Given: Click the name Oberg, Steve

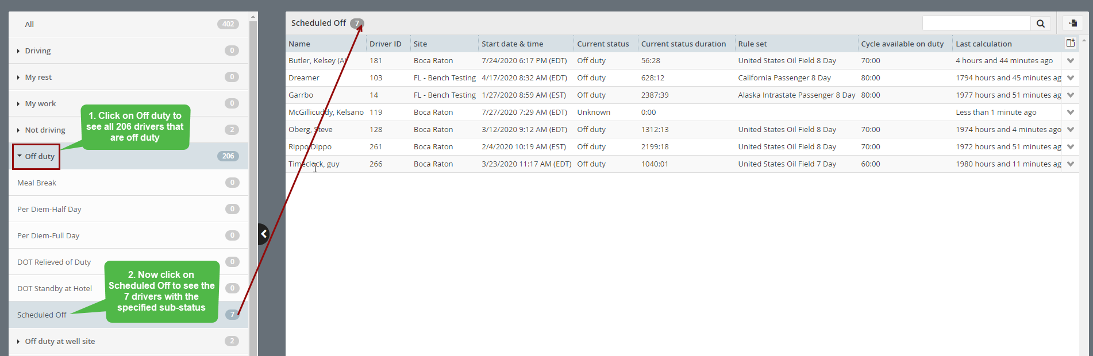Looking at the screenshot, I should click(x=310, y=130).
